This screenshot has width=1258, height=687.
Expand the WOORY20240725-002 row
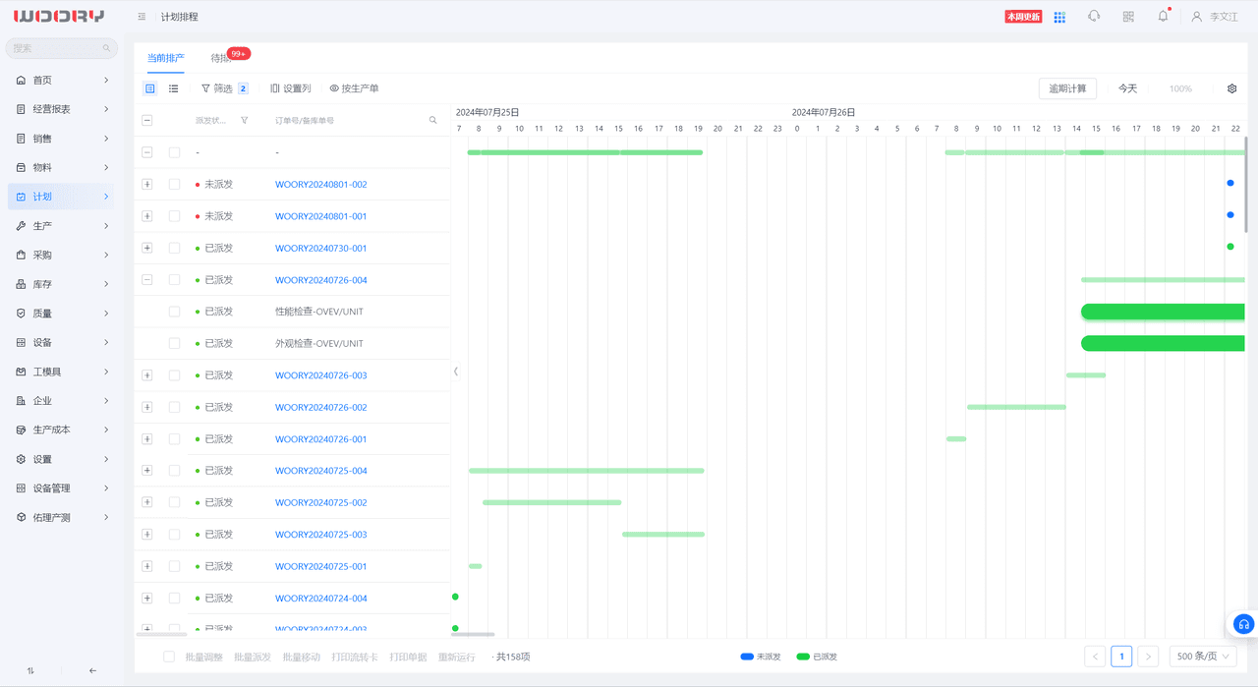147,502
